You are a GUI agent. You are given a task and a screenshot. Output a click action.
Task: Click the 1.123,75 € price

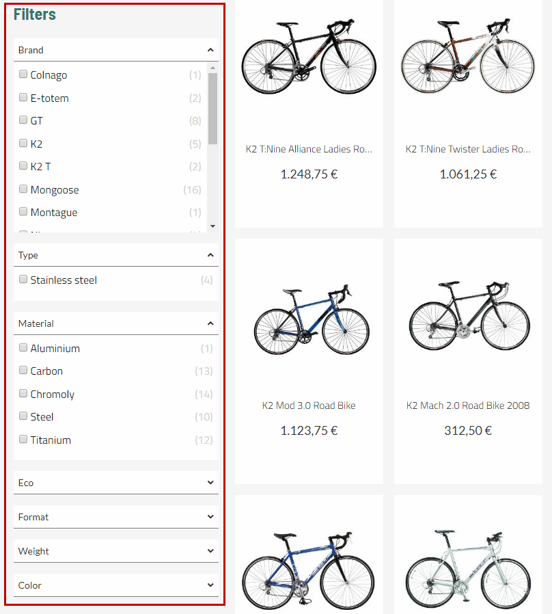point(309,431)
